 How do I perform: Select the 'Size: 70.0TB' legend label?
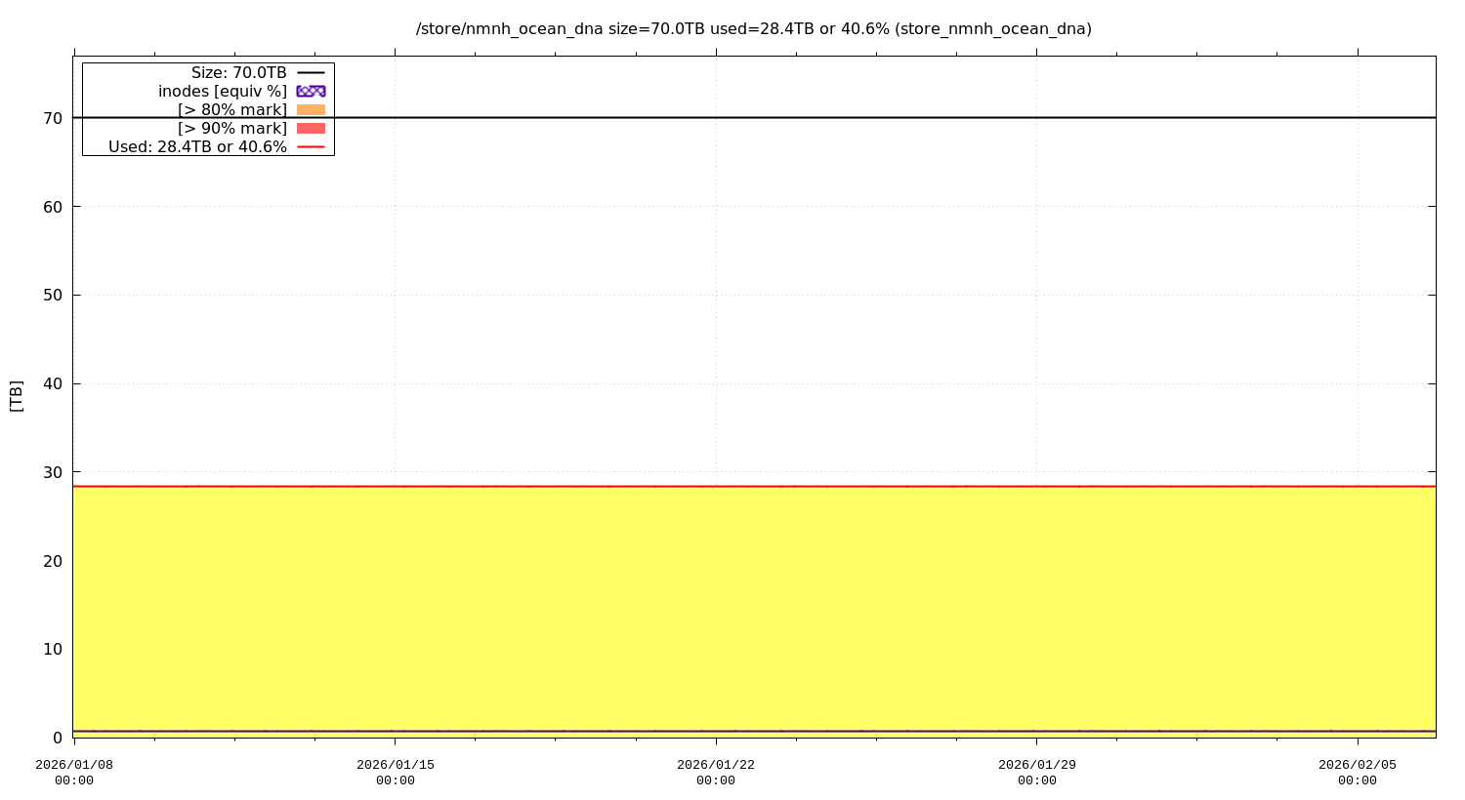tap(239, 73)
